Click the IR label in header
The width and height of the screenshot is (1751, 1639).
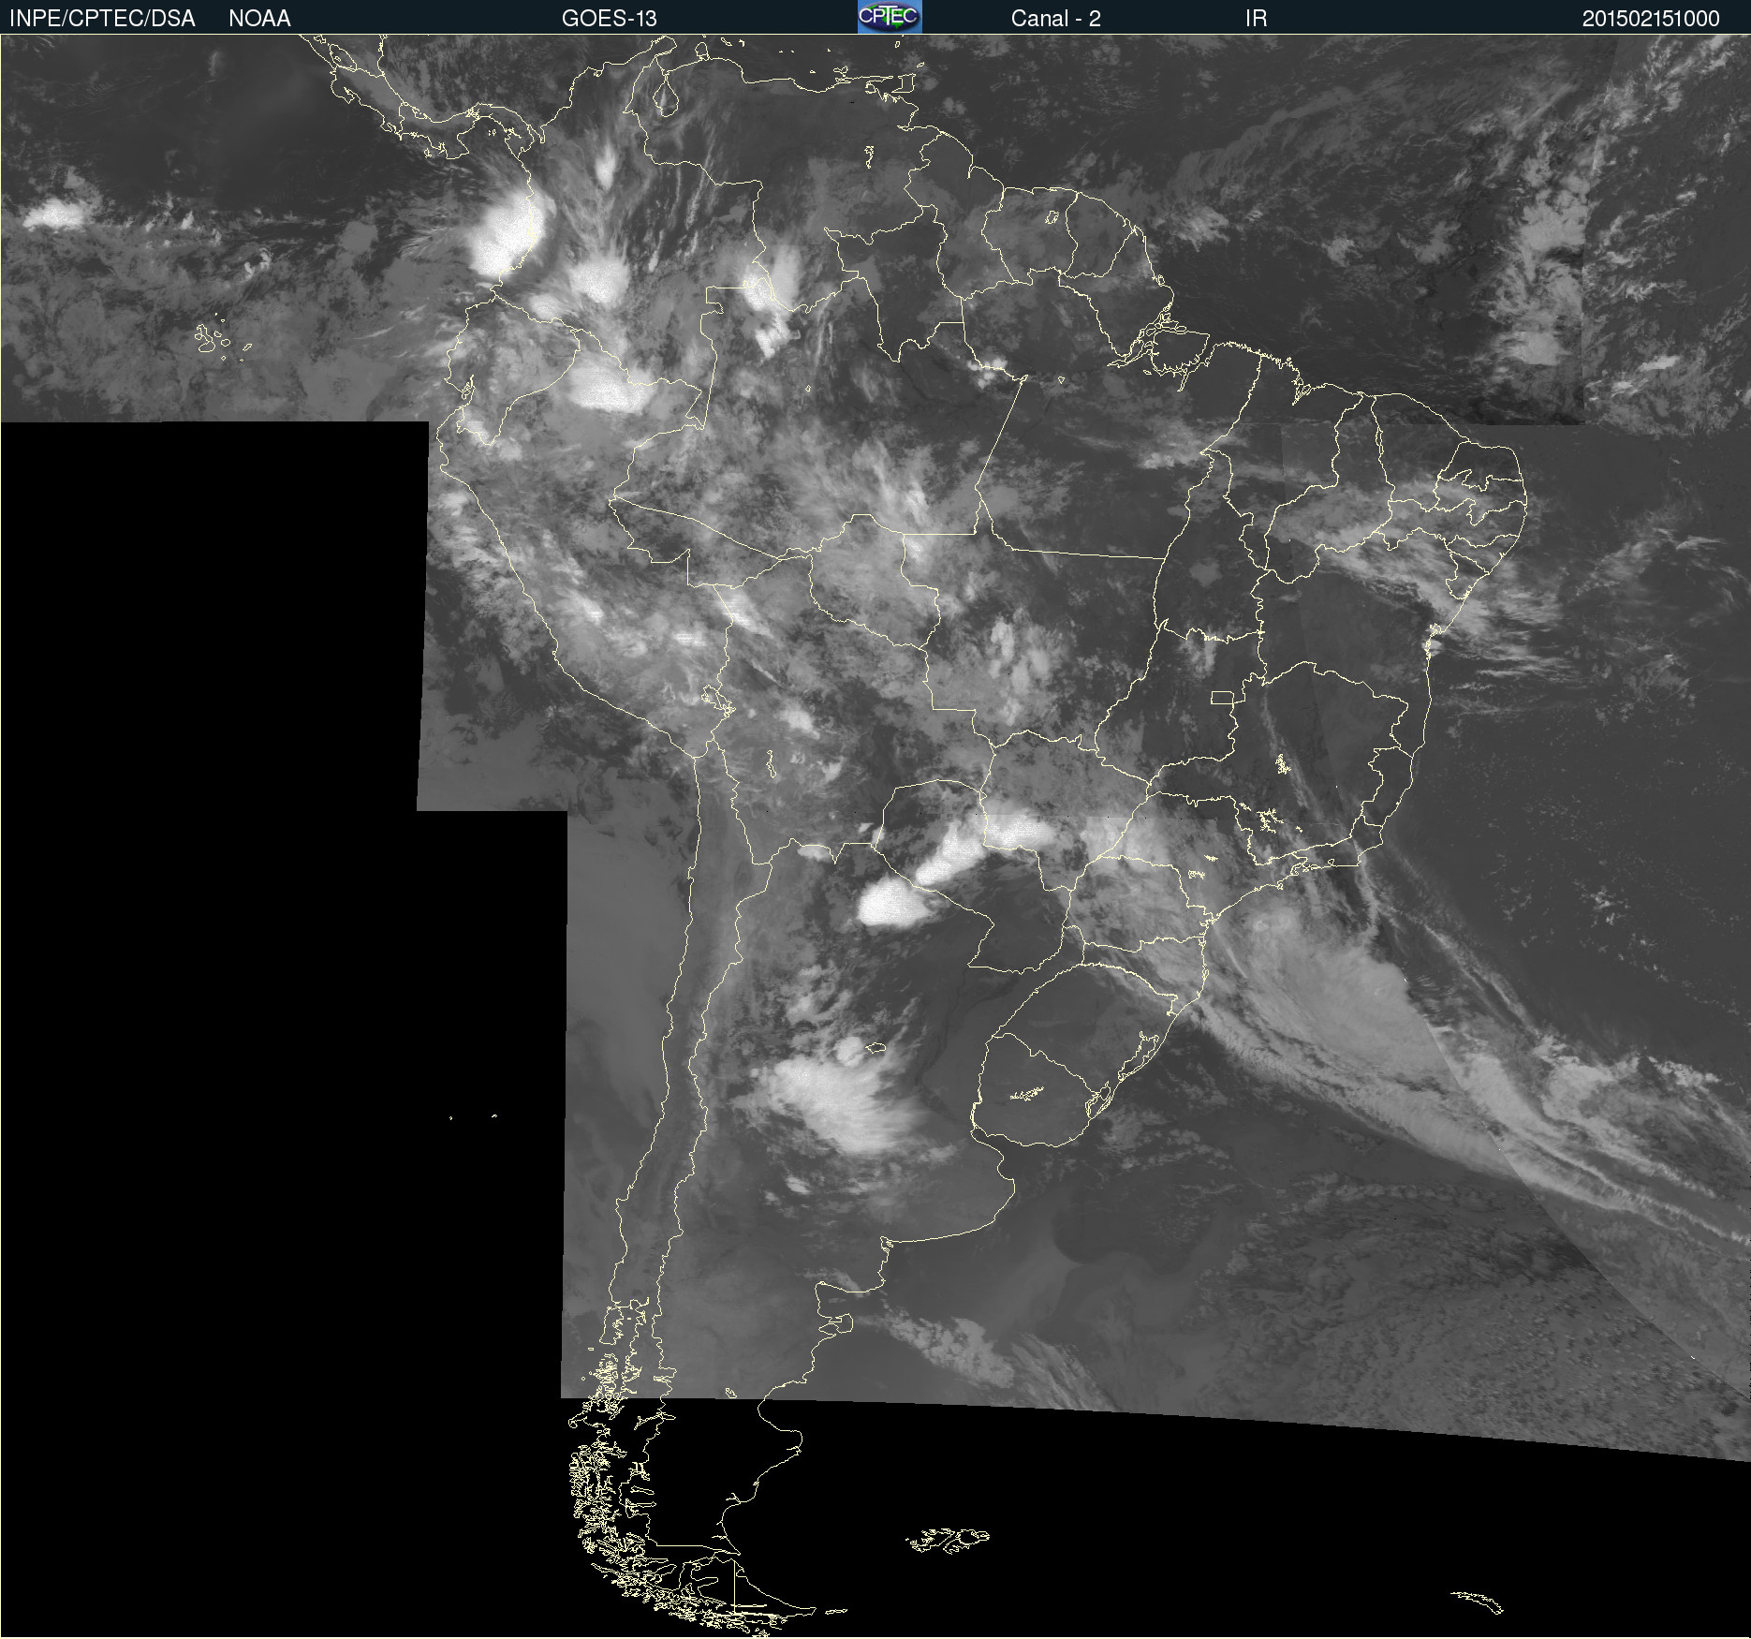coord(1256,19)
